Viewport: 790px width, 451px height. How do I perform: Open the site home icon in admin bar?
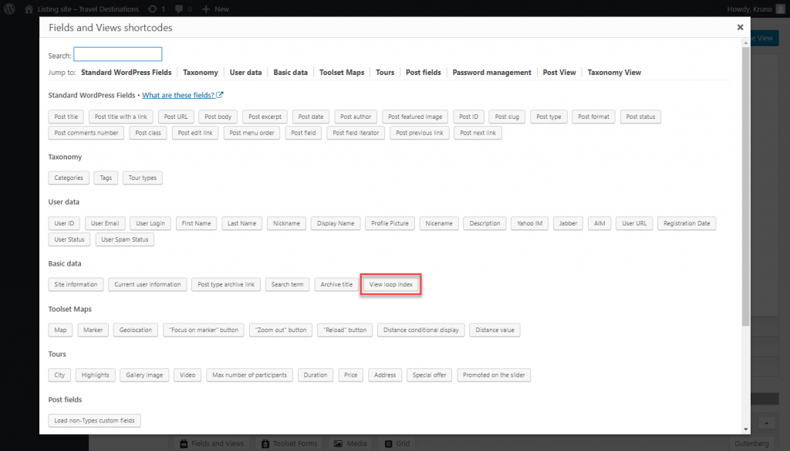click(29, 9)
